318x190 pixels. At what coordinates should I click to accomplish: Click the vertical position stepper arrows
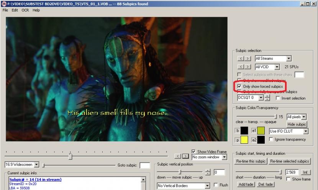(208, 172)
